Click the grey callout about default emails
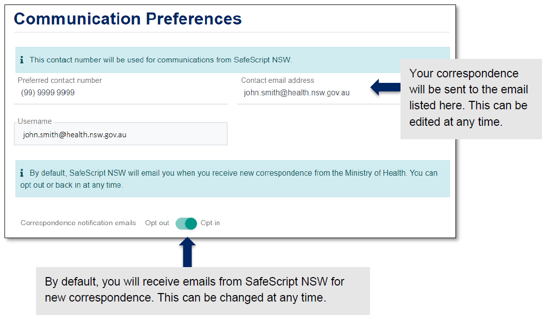 (202, 290)
